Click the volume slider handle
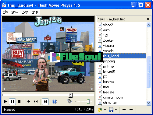 88,102
